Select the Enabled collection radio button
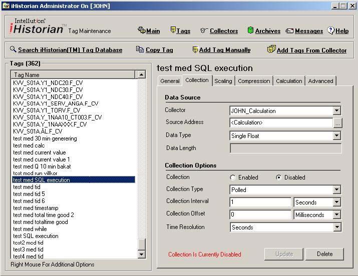 click(233, 177)
